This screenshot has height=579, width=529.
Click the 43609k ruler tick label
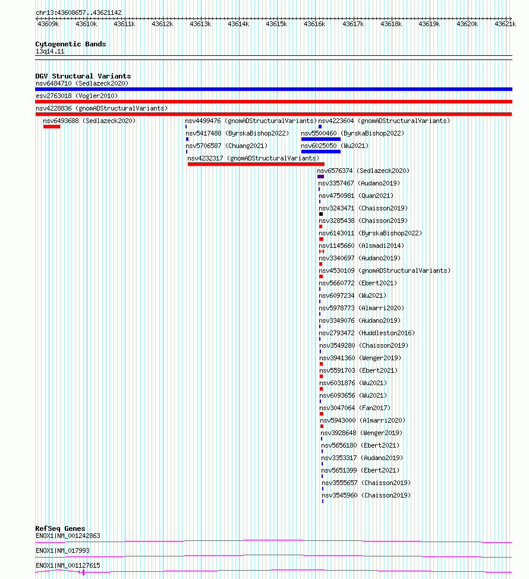48,24
